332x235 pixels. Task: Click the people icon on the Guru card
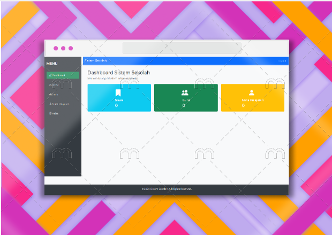pyautogui.click(x=185, y=92)
